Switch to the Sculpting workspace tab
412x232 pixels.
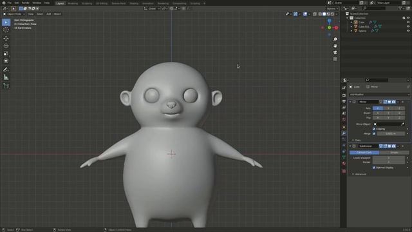click(87, 3)
